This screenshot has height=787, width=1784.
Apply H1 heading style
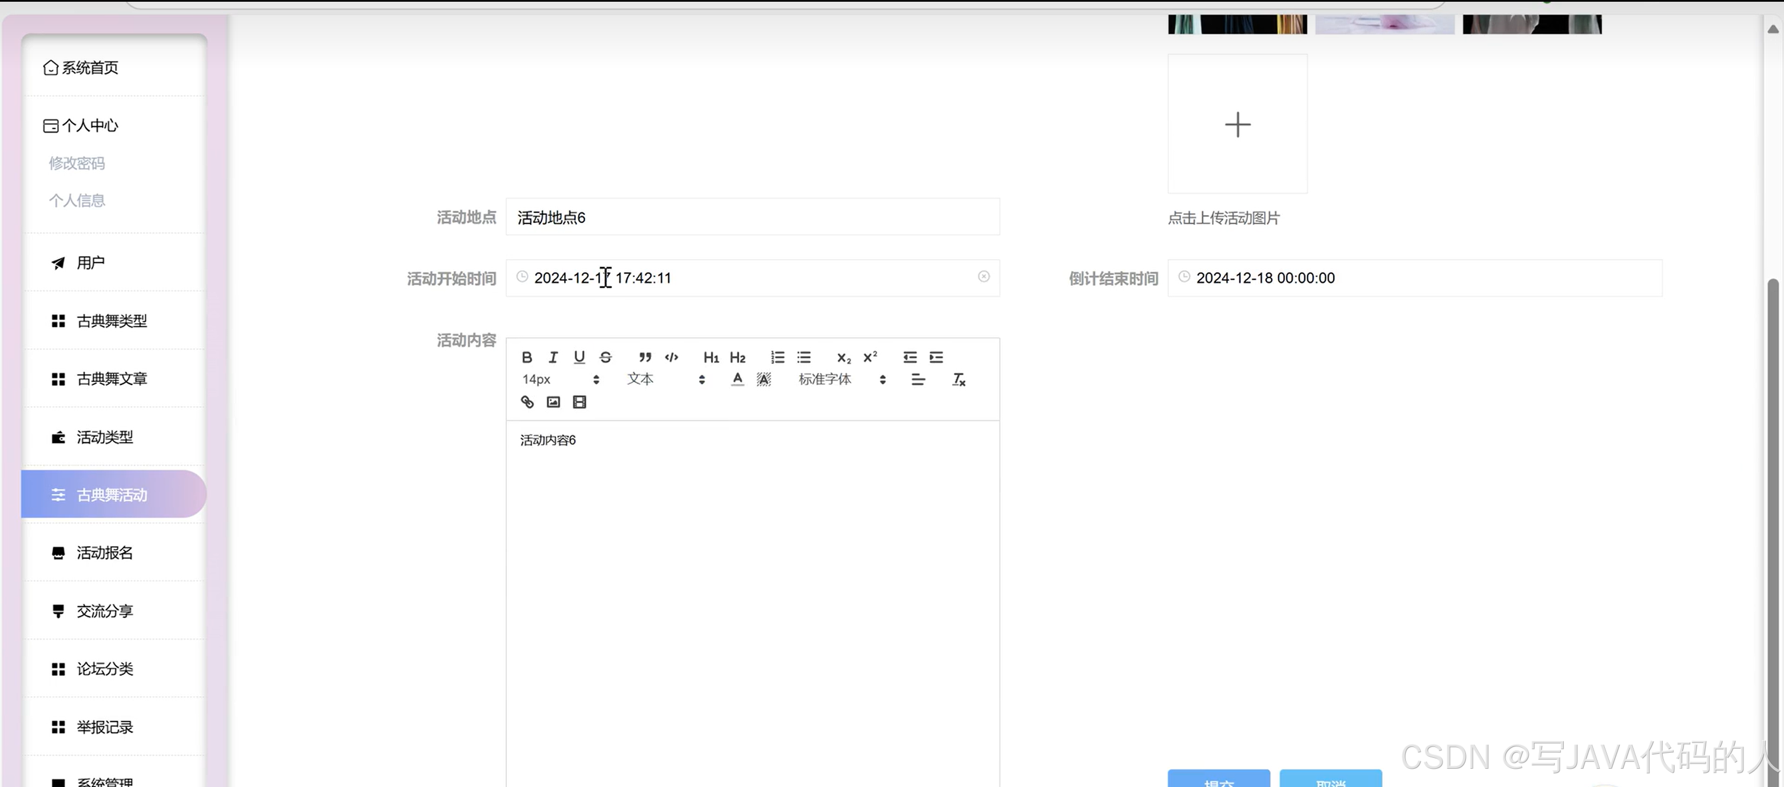pos(711,357)
